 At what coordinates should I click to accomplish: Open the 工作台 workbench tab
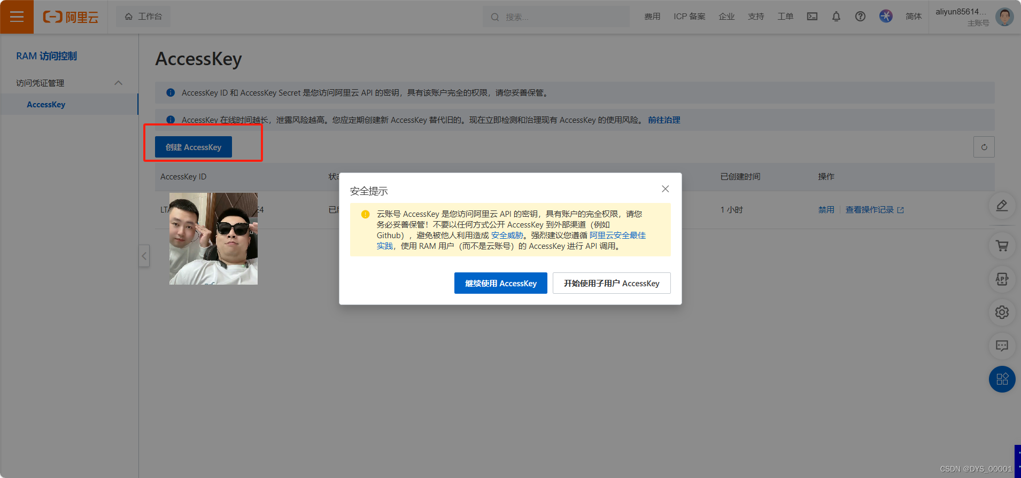(x=143, y=17)
